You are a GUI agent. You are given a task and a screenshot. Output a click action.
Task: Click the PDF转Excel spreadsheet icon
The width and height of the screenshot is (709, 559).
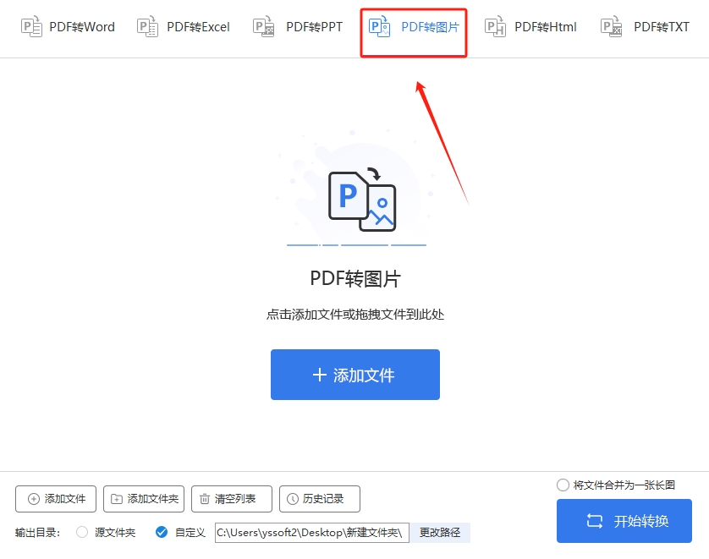coord(147,26)
